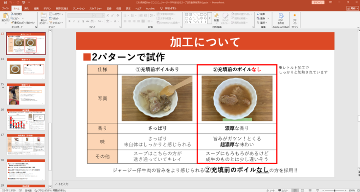Viewport: 360px width, 192px height.
Task: Switch to Reading view
Action: (310, 191)
